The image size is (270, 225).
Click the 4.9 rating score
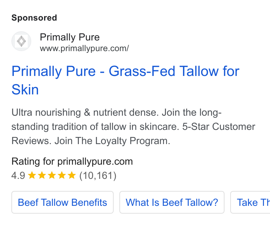pos(18,176)
